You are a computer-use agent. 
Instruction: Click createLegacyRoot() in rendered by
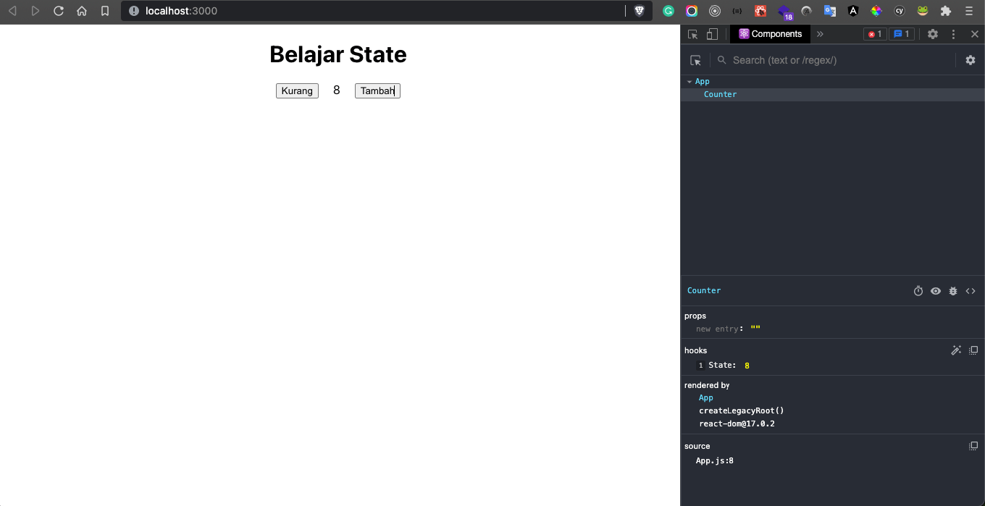pyautogui.click(x=742, y=410)
